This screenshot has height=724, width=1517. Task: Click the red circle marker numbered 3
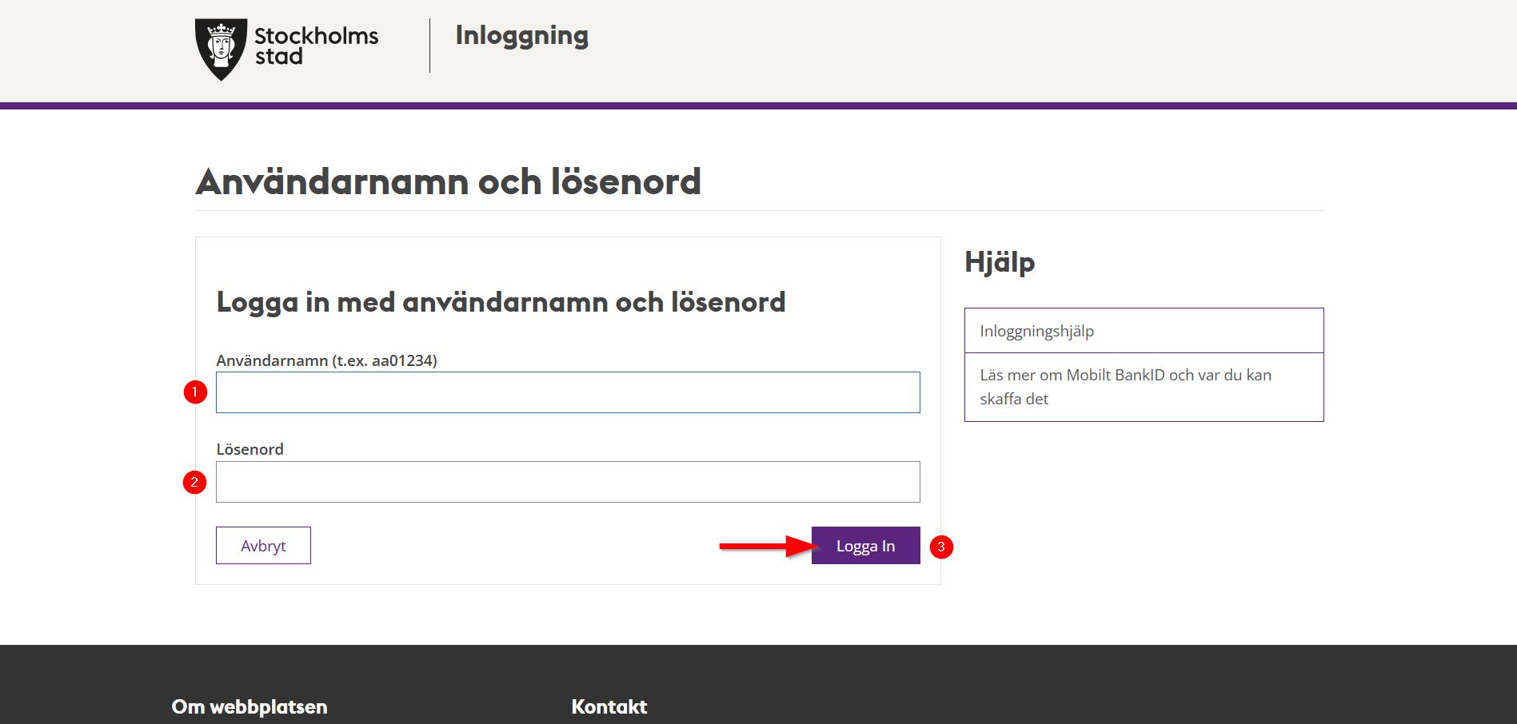click(941, 547)
